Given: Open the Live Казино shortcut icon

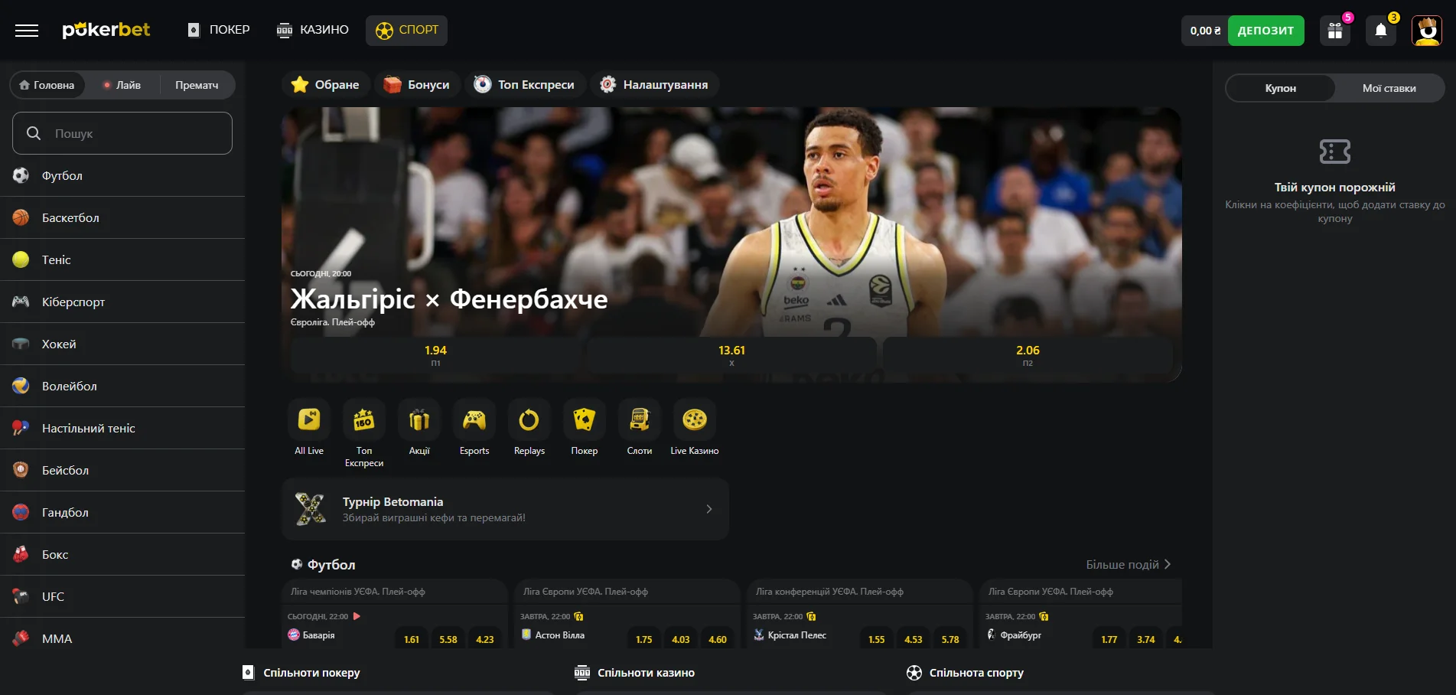Looking at the screenshot, I should tap(695, 419).
